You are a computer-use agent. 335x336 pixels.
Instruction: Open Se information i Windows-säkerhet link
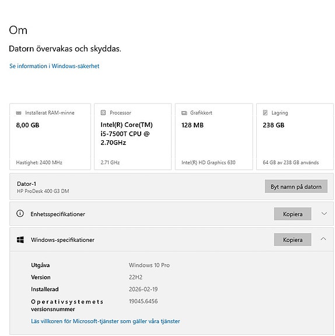(54, 66)
